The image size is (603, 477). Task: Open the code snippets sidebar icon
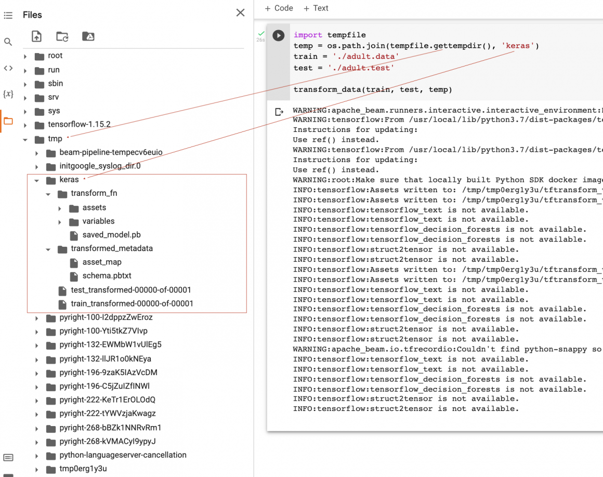[8, 68]
